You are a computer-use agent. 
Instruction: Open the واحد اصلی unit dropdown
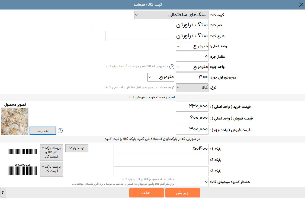pyautogui.click(x=192, y=46)
